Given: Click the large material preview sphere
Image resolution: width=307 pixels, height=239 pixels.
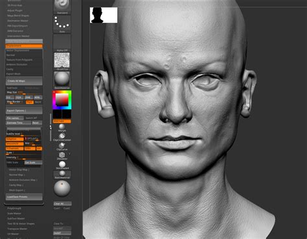Looking at the screenshot, I should tap(62, 188).
